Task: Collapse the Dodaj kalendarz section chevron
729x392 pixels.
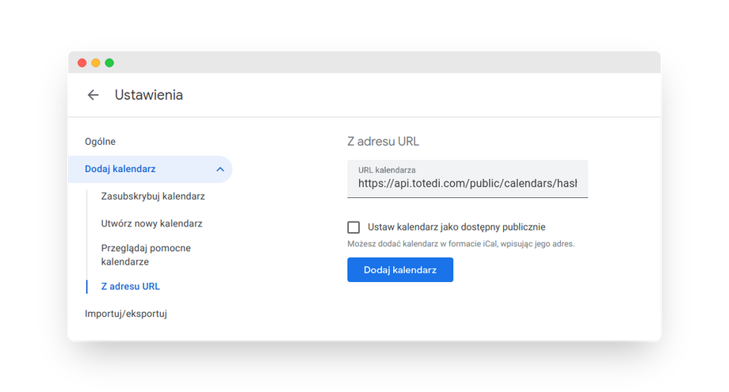Action: tap(219, 169)
